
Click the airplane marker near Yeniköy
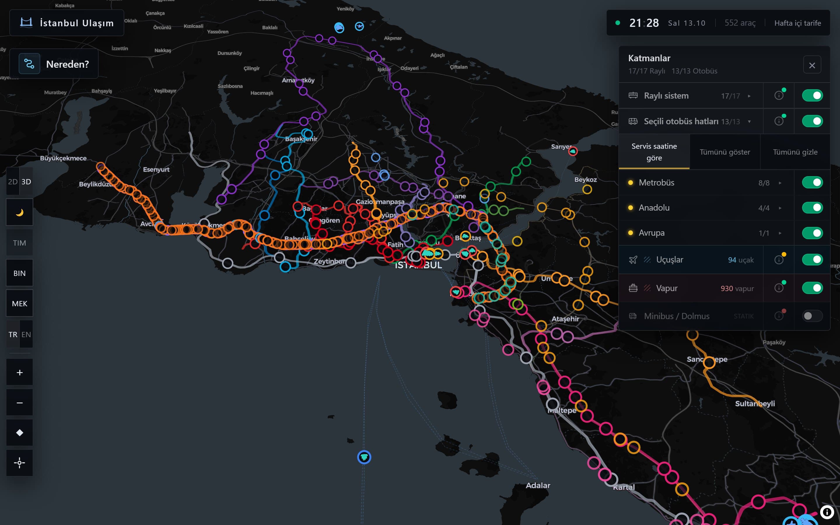359,26
